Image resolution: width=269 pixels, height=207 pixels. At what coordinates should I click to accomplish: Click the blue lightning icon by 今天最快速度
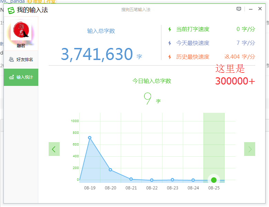170,43
